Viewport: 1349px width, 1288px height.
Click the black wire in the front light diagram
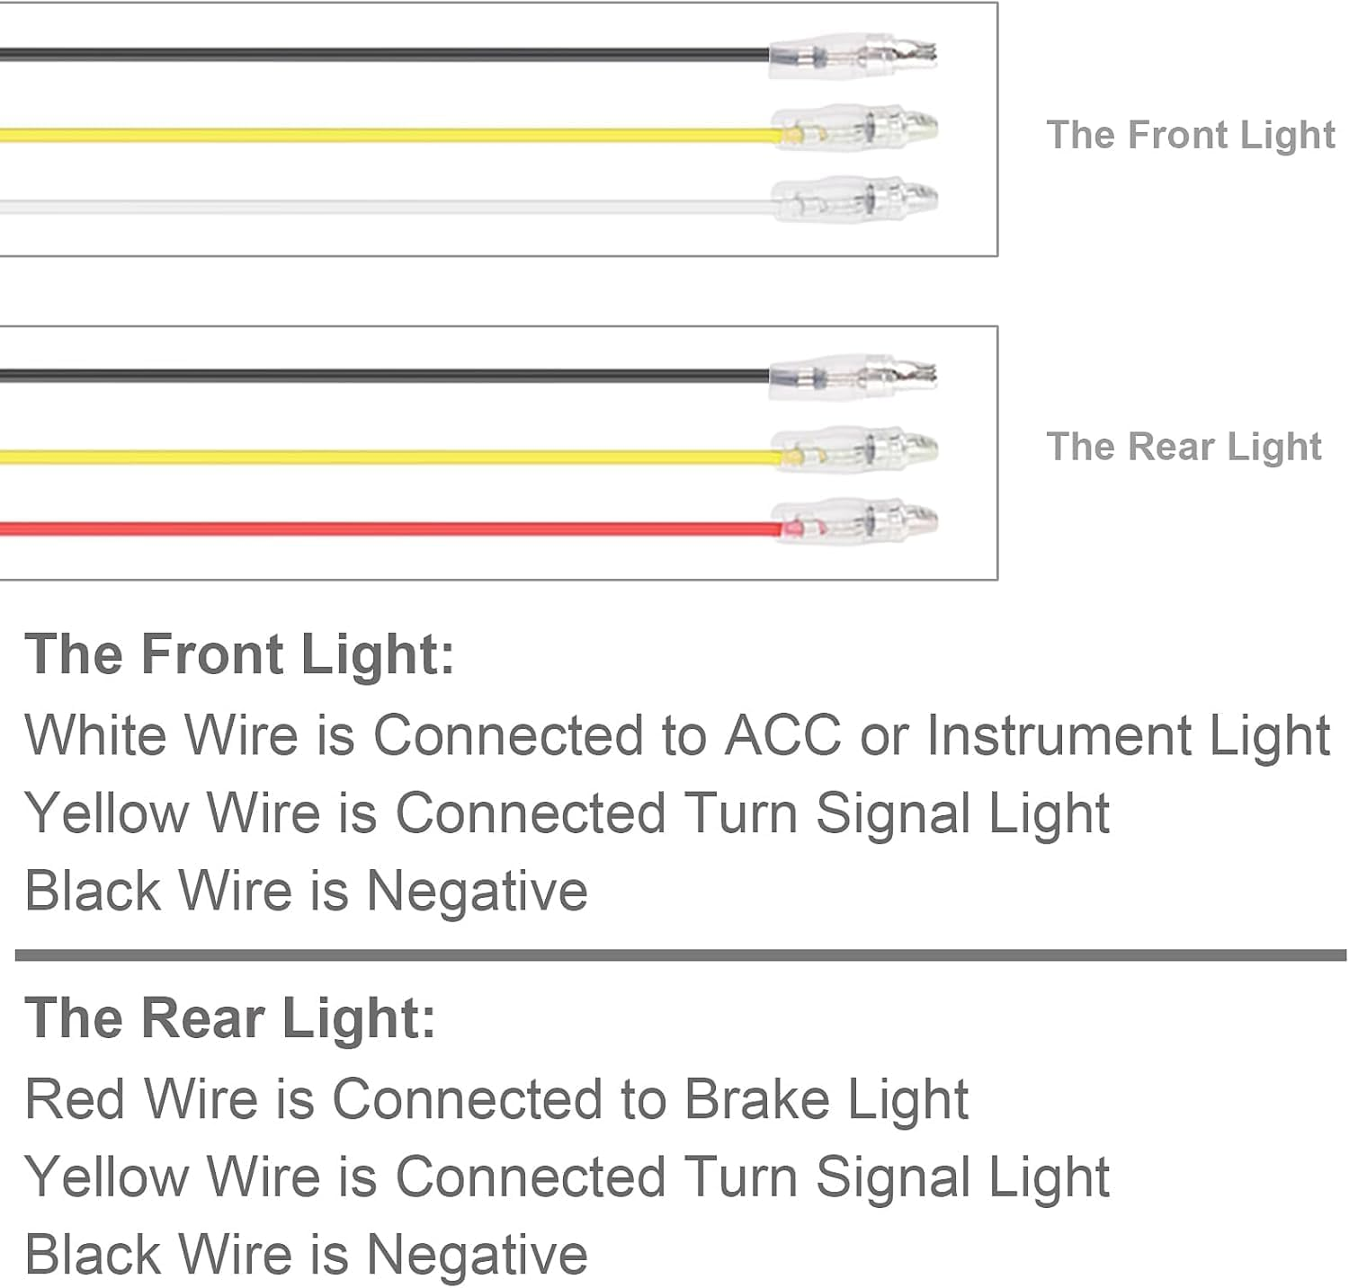[x=387, y=55]
